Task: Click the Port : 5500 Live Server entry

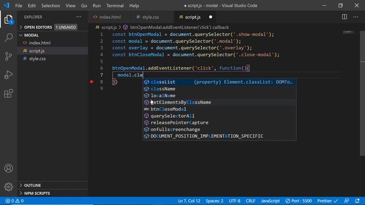Action: [x=298, y=201]
